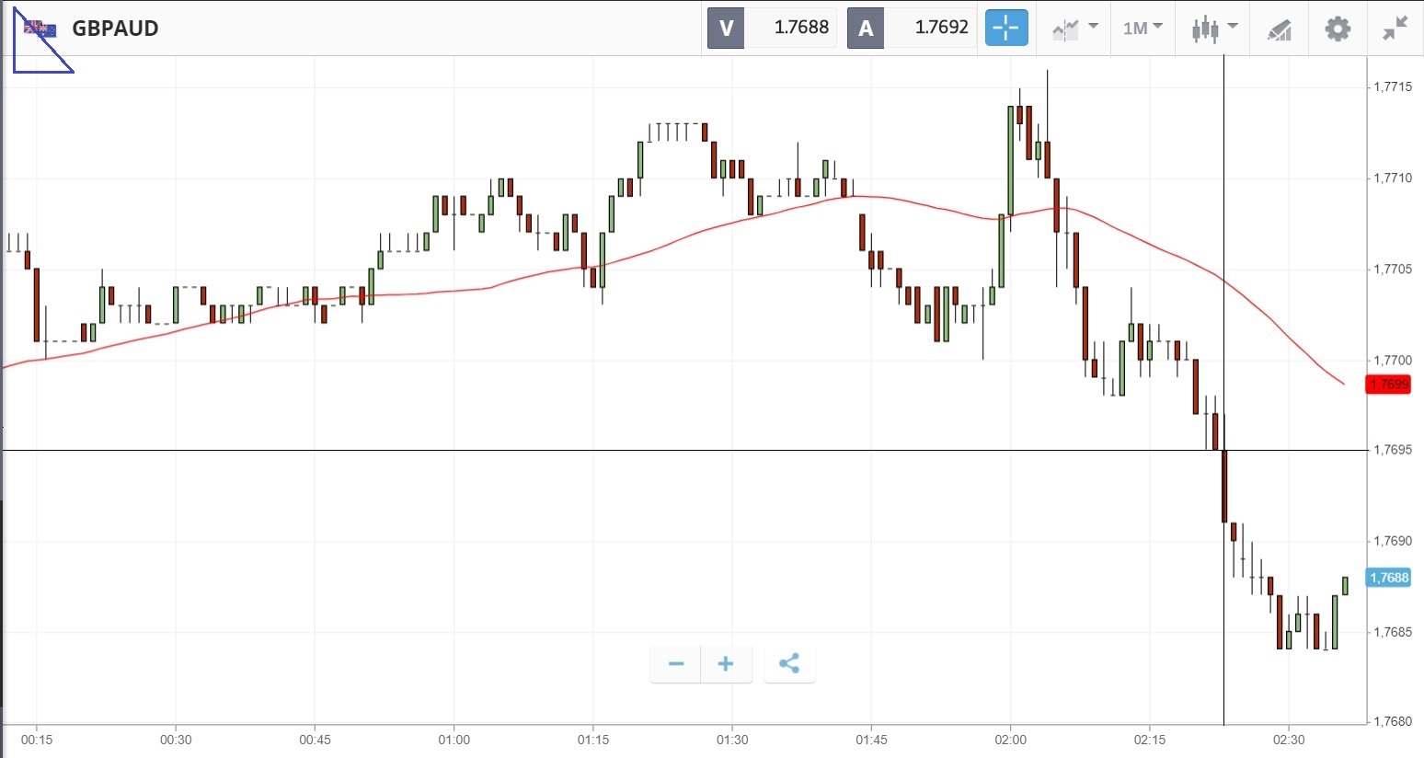Toggle the blue crosshair cursor button
This screenshot has width=1424, height=758.
(1005, 28)
